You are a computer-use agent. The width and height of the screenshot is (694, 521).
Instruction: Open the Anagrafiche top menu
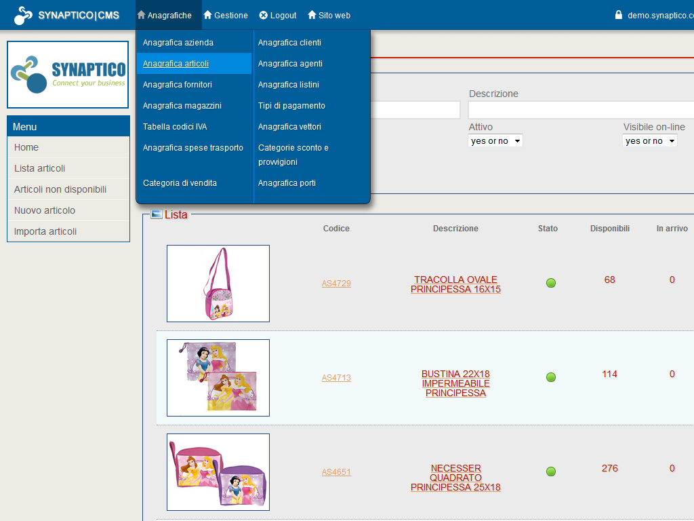click(169, 16)
